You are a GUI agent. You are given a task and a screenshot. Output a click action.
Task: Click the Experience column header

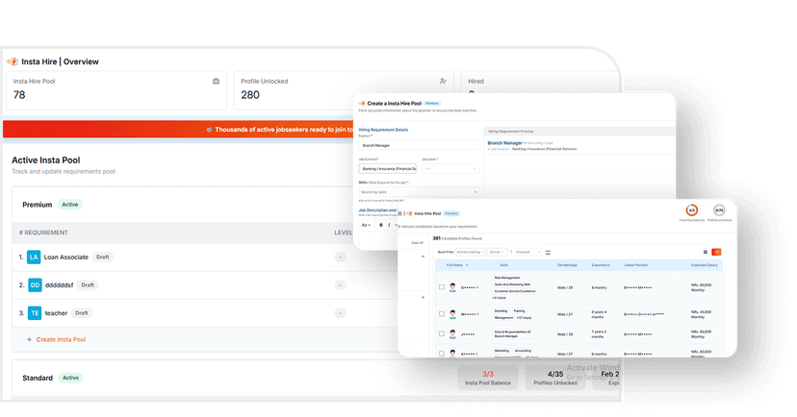pyautogui.click(x=601, y=265)
